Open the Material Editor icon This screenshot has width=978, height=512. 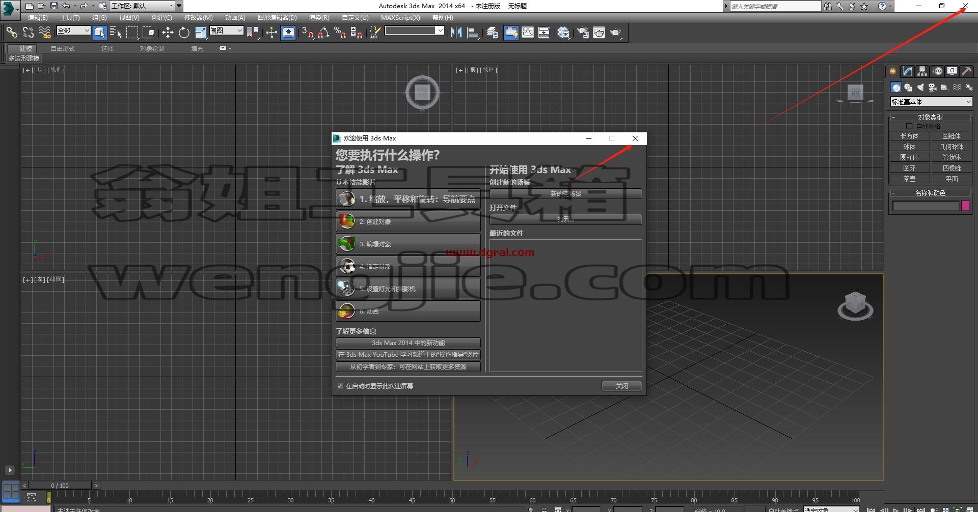click(x=563, y=33)
